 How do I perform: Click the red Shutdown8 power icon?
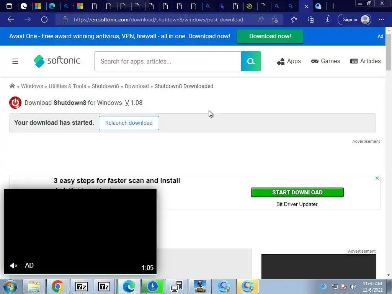[15, 103]
